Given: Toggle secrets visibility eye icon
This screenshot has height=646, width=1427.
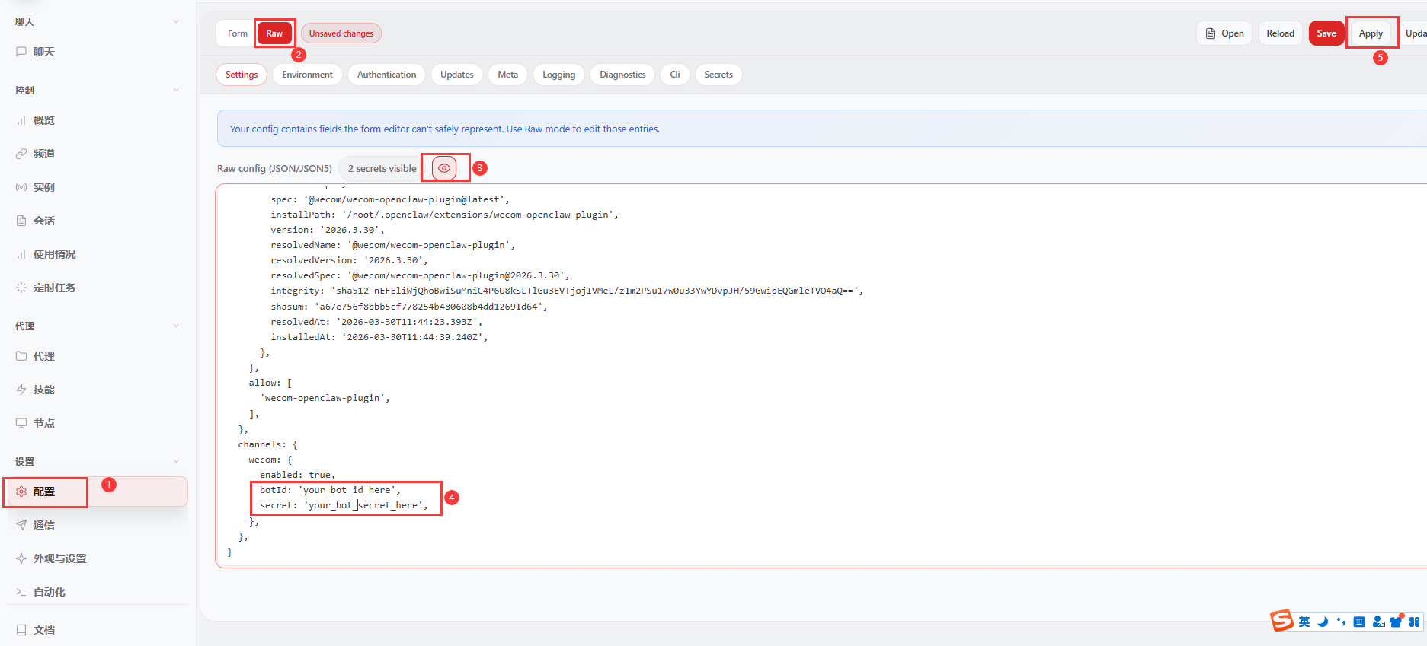Looking at the screenshot, I should coord(444,168).
